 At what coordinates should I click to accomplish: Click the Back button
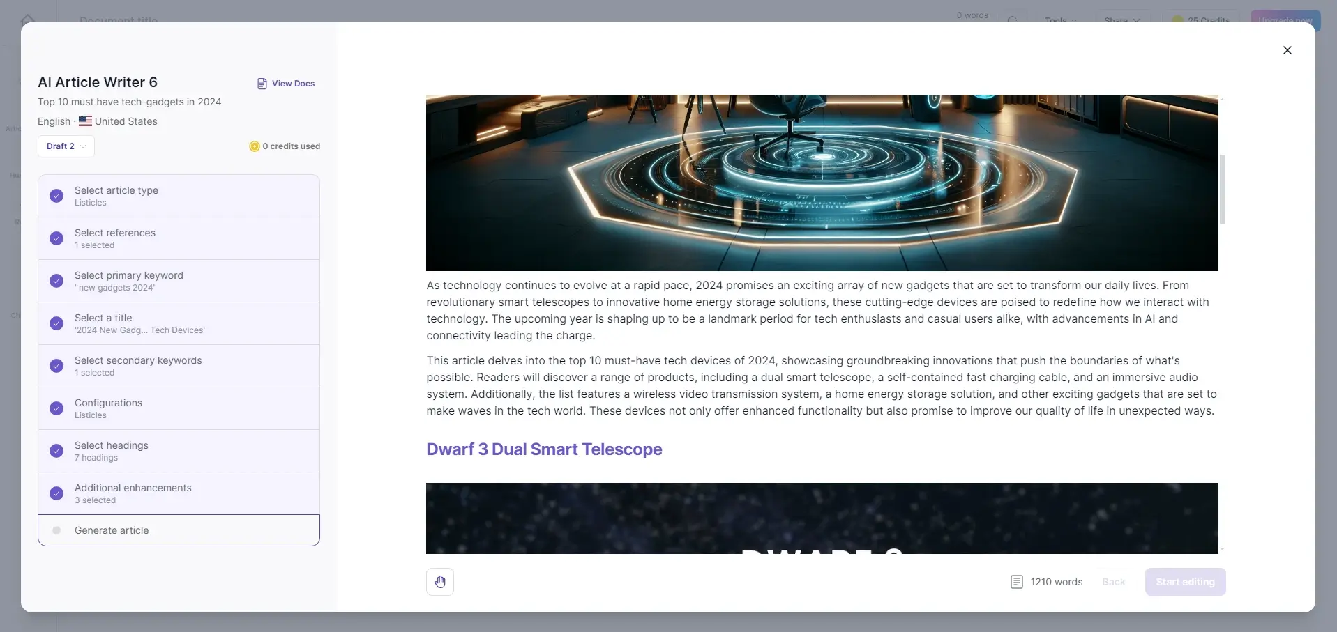point(1113,582)
